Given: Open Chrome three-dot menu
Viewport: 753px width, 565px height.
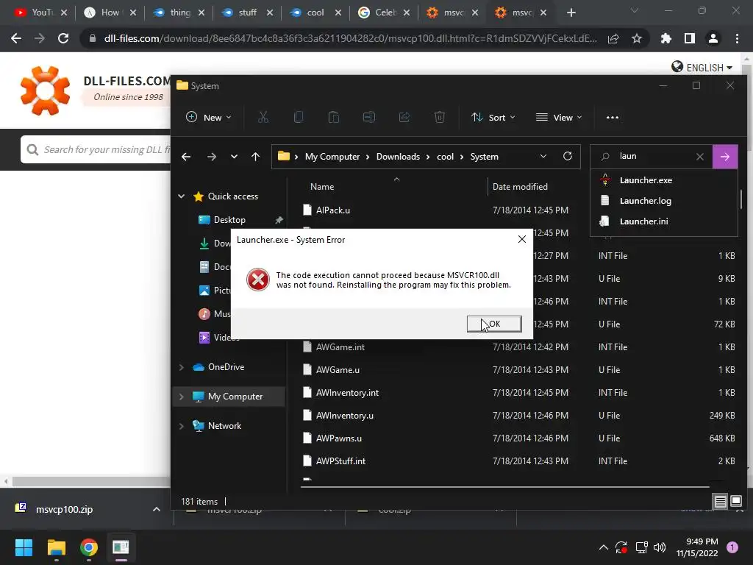Looking at the screenshot, I should pos(737,38).
